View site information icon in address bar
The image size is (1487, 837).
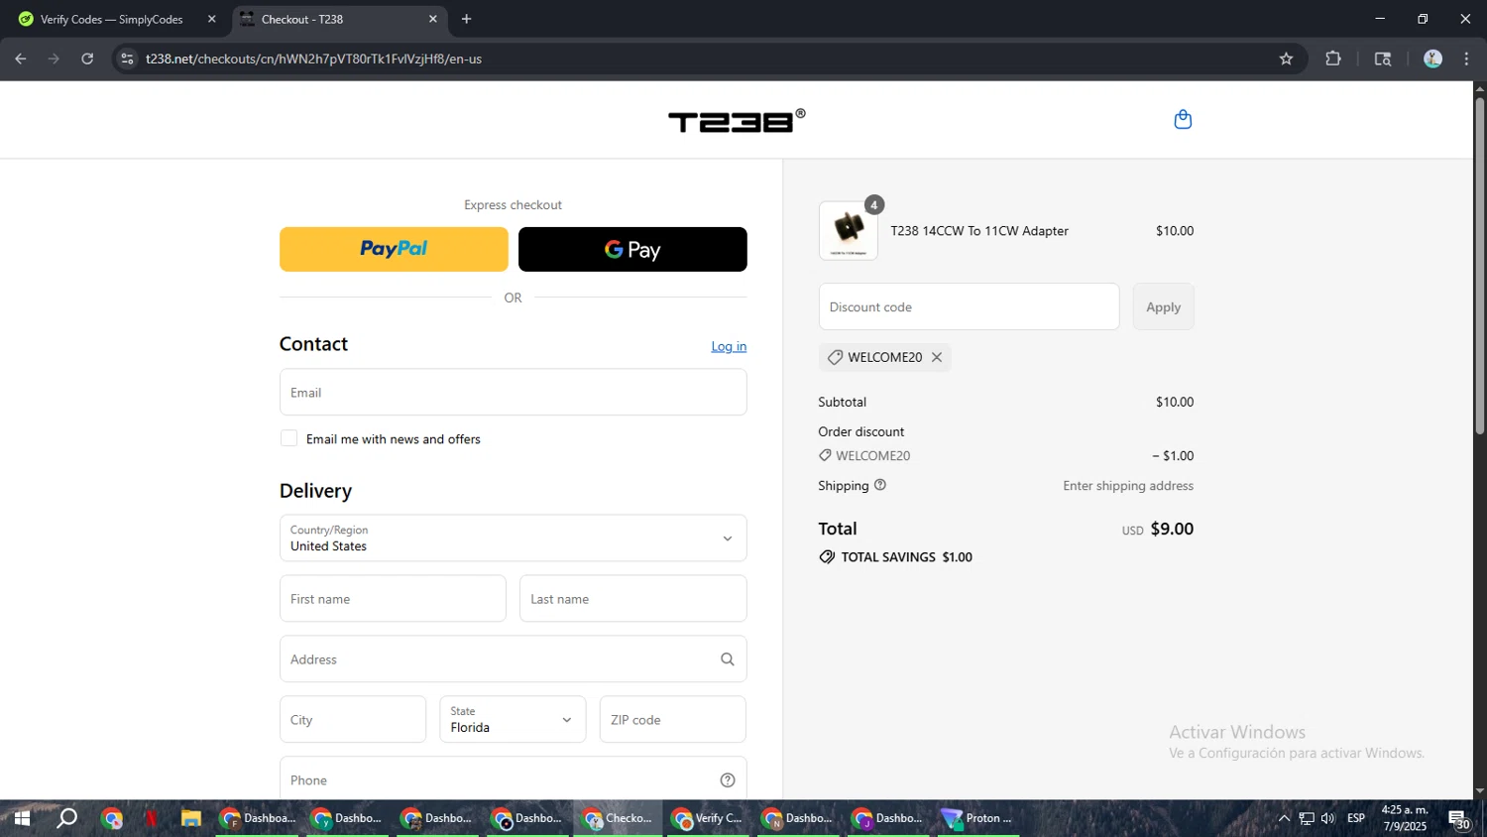pos(127,59)
